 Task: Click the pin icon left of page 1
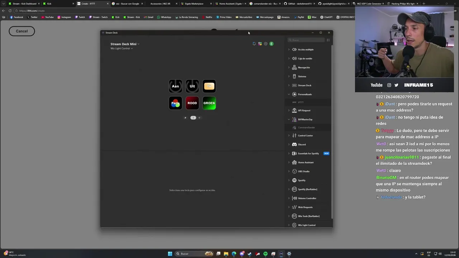(x=185, y=118)
